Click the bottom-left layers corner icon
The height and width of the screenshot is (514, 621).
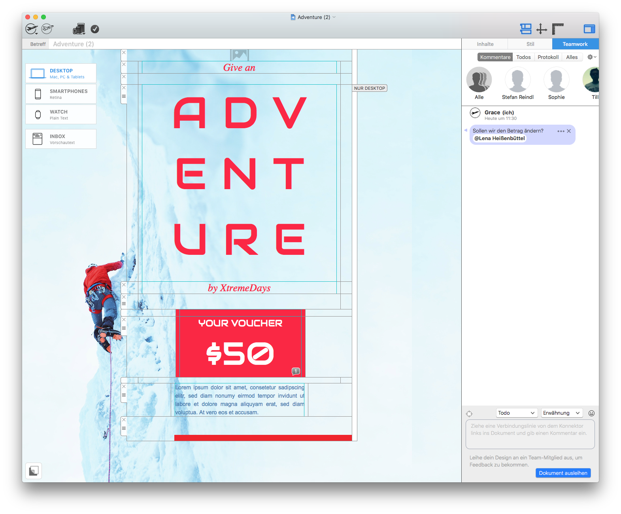tap(34, 471)
